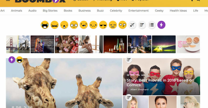Open the giraffes featured post image
The width and height of the screenshot is (208, 108).
pyautogui.click(x=64, y=83)
